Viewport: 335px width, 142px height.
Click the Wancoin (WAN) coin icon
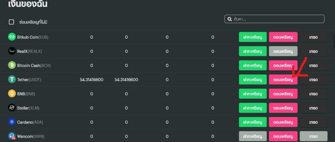[12, 136]
